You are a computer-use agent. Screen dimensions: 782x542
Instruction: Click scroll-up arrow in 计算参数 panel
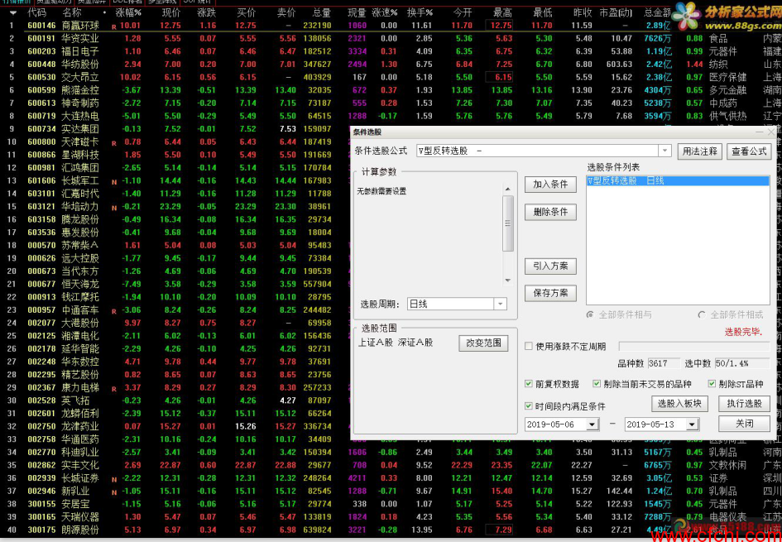click(508, 189)
